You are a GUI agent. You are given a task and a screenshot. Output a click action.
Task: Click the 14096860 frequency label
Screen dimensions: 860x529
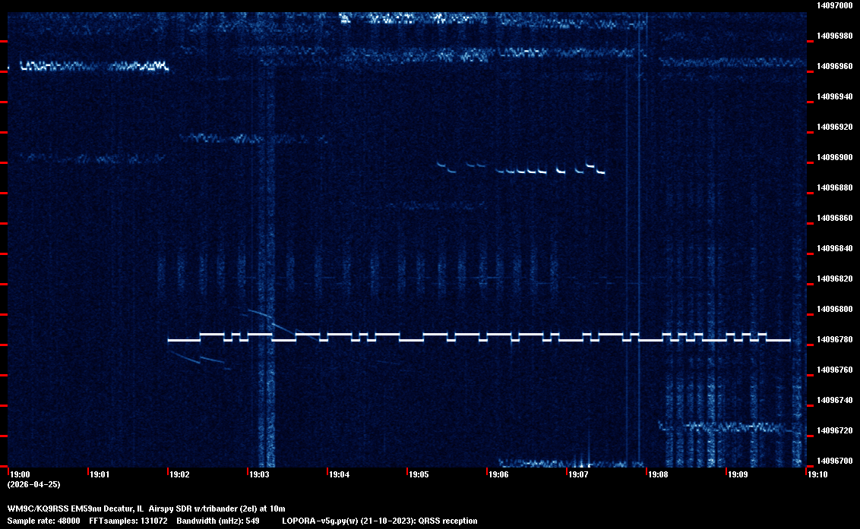[835, 218]
